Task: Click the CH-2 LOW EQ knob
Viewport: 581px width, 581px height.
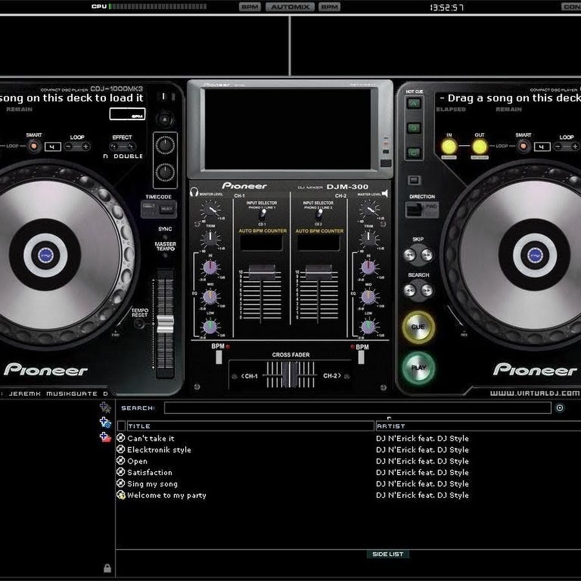Action: [x=369, y=327]
